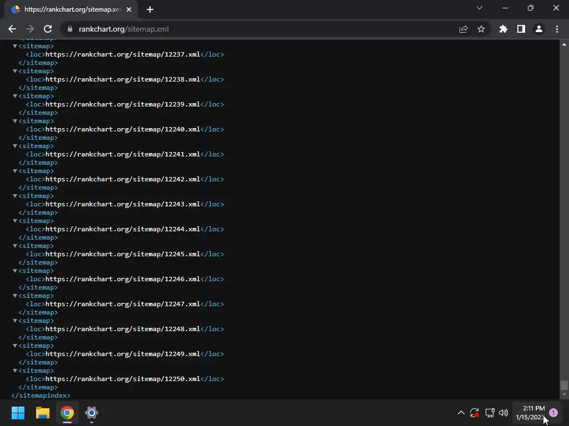This screenshot has width=569, height=426.
Task: Click the scrollbar down arrow
Action: point(564,394)
